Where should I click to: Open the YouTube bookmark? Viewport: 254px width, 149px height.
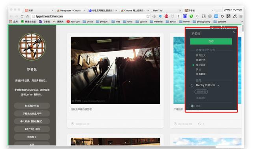73,21
